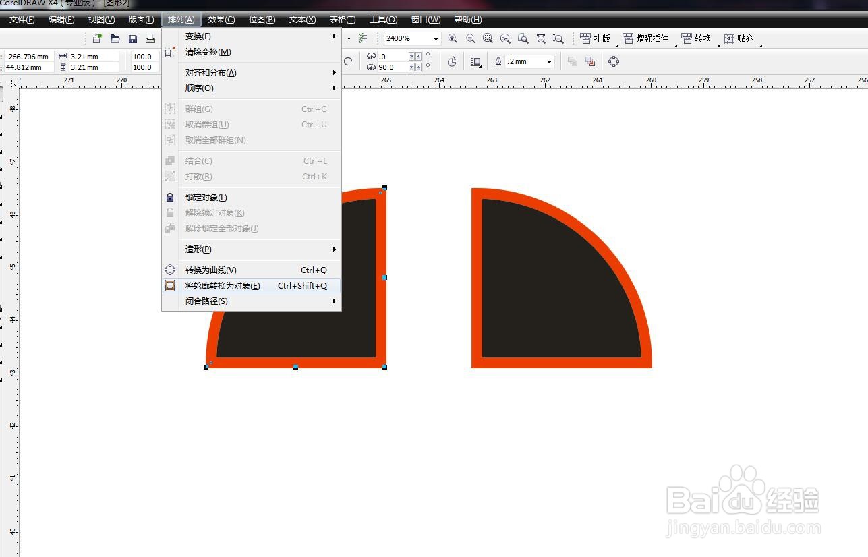Open the outline width .2 mm dropdown
The height and width of the screenshot is (557, 868).
pos(550,61)
